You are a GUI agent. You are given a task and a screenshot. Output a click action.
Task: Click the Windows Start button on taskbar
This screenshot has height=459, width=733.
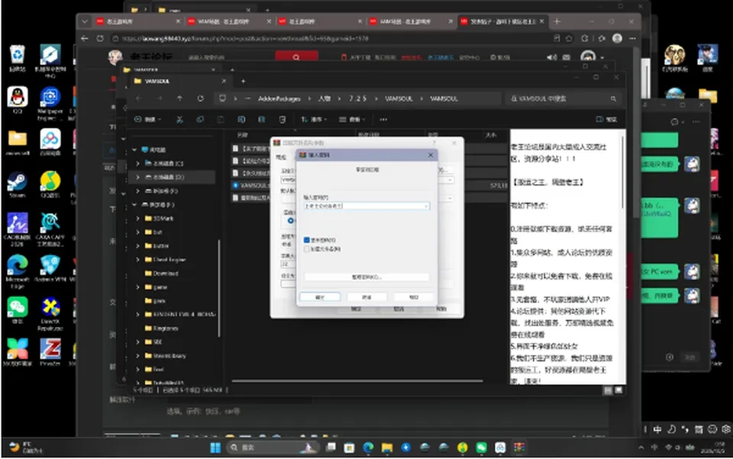[x=215, y=448]
